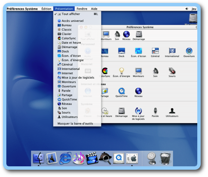The width and height of the screenshot is (208, 177).
Task: Open the Trash in the Dock
Action: tap(165, 159)
